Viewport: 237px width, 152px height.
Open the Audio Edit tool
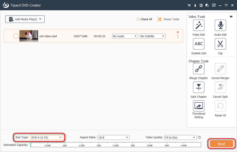point(220,25)
